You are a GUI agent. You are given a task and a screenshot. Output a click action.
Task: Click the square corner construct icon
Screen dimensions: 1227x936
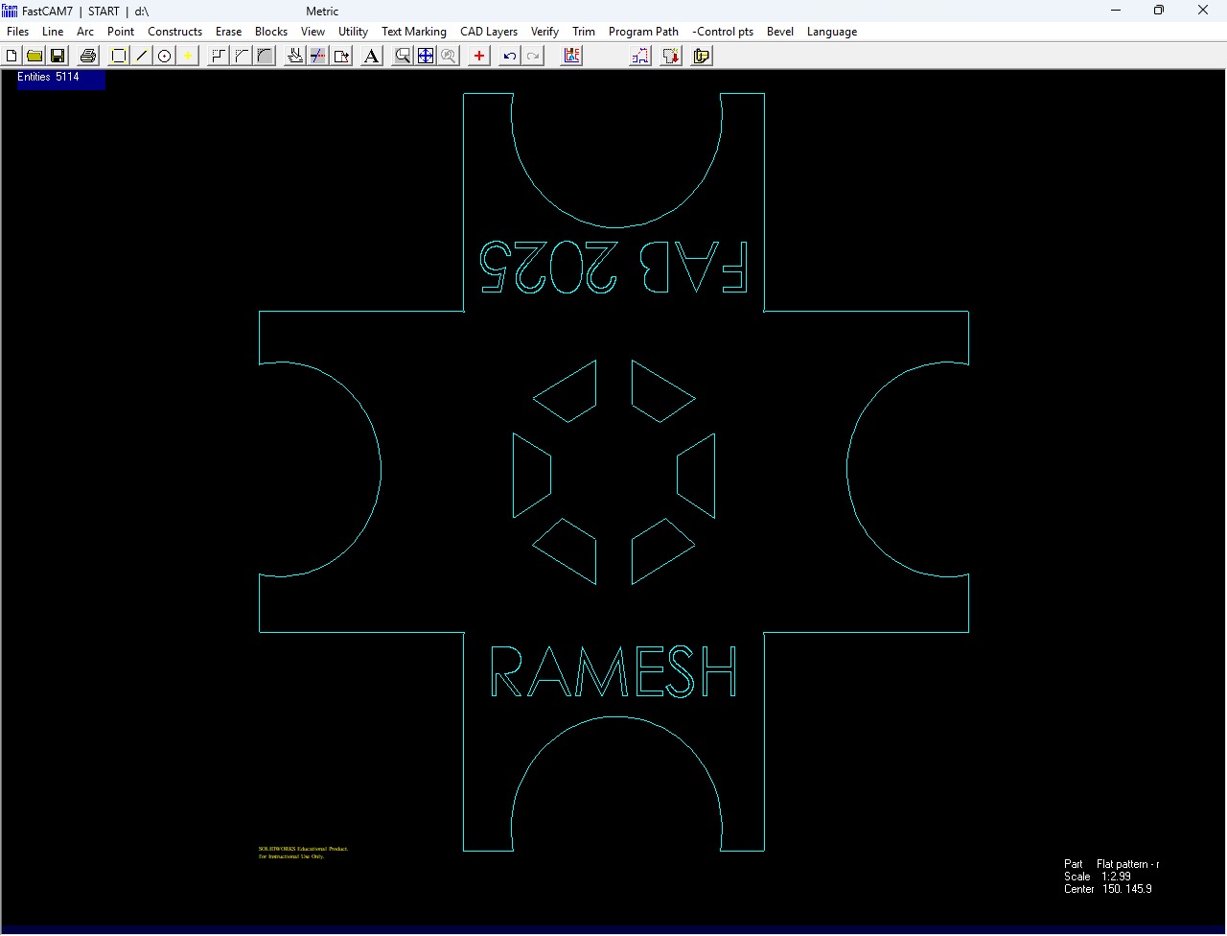point(219,56)
